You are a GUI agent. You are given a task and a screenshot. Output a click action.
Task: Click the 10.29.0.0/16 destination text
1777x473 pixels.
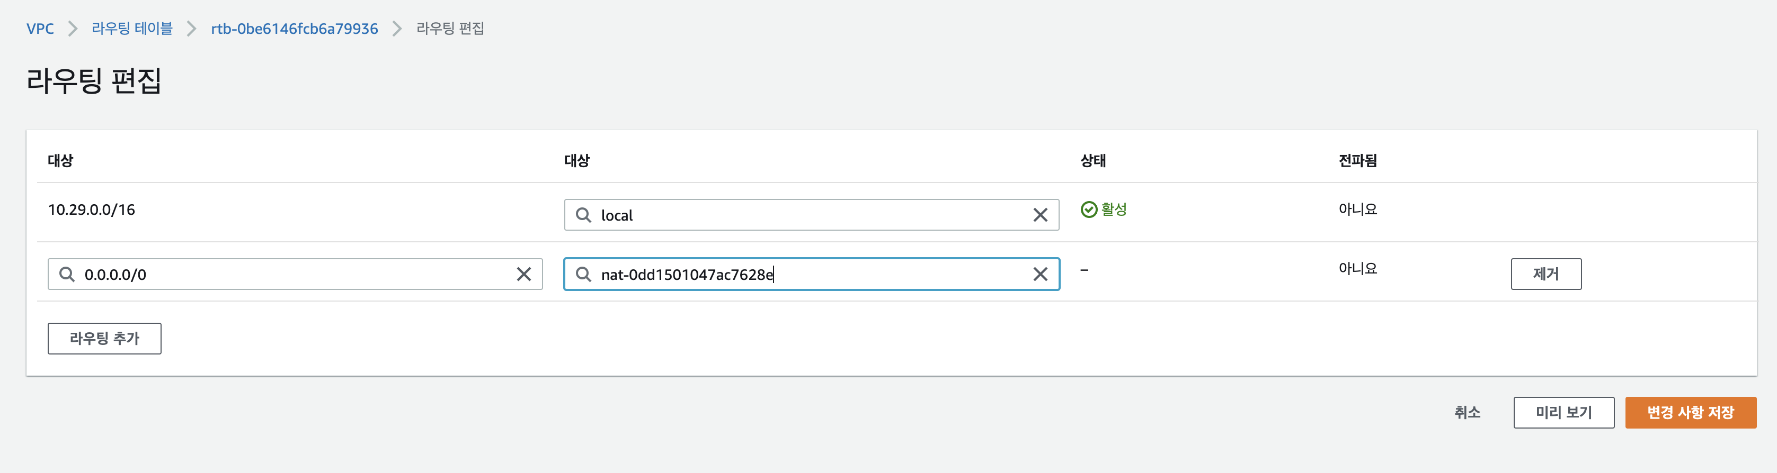coord(91,210)
